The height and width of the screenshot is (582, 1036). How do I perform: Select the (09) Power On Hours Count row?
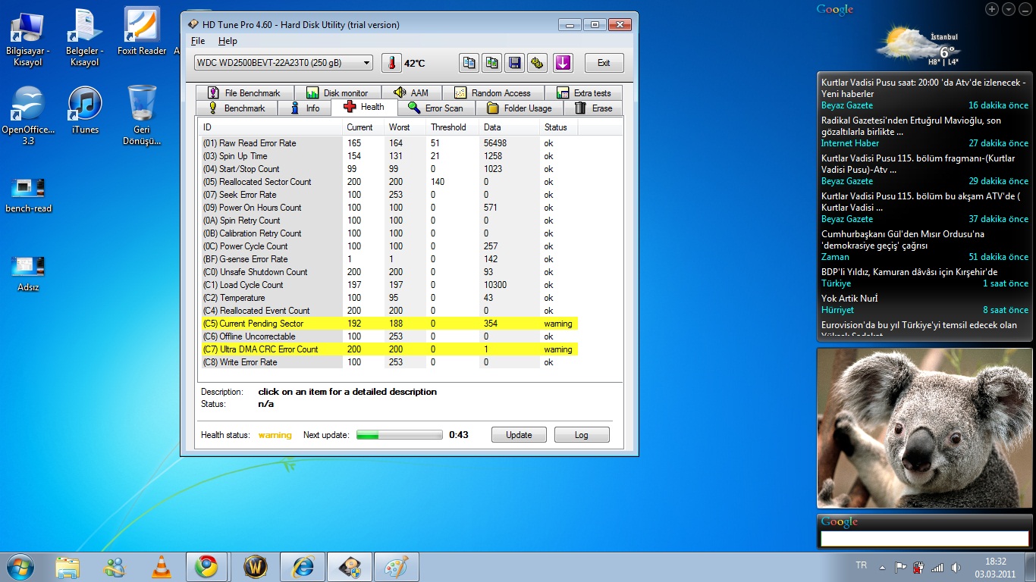pyautogui.click(x=389, y=208)
